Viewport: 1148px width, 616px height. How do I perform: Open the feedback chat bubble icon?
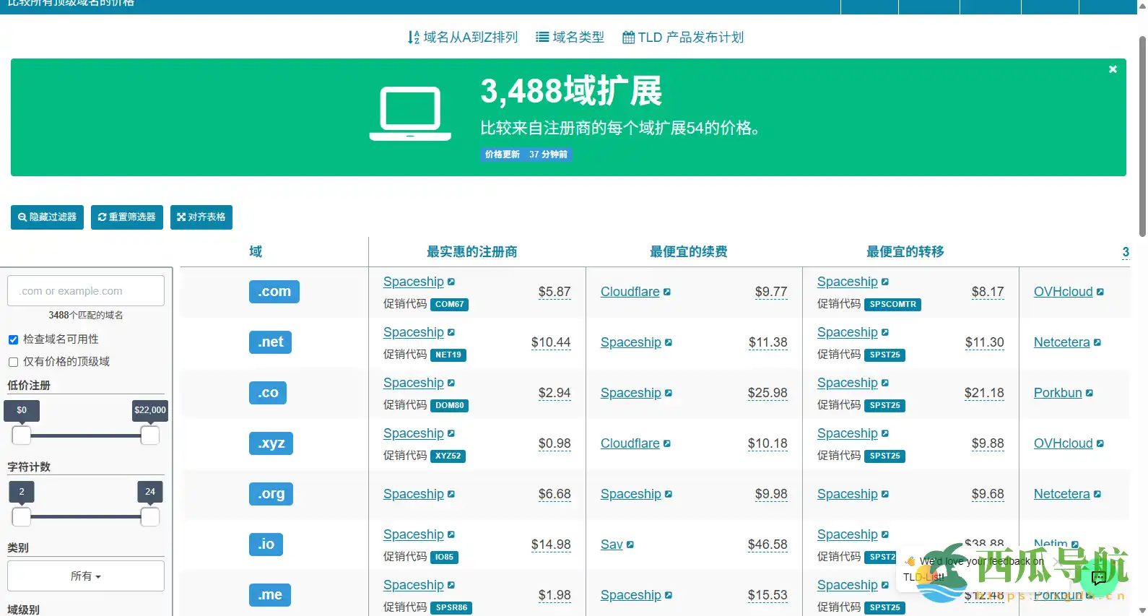pyautogui.click(x=1099, y=577)
